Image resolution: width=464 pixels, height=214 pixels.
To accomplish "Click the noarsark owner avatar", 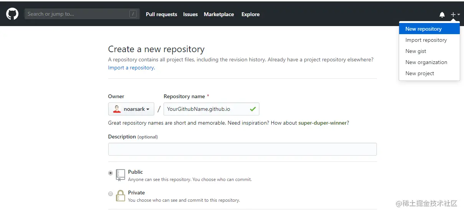I will [x=117, y=109].
